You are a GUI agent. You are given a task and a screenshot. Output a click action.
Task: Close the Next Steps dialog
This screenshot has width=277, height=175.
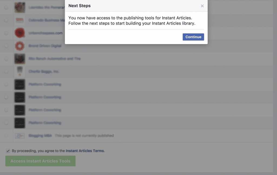pyautogui.click(x=202, y=6)
